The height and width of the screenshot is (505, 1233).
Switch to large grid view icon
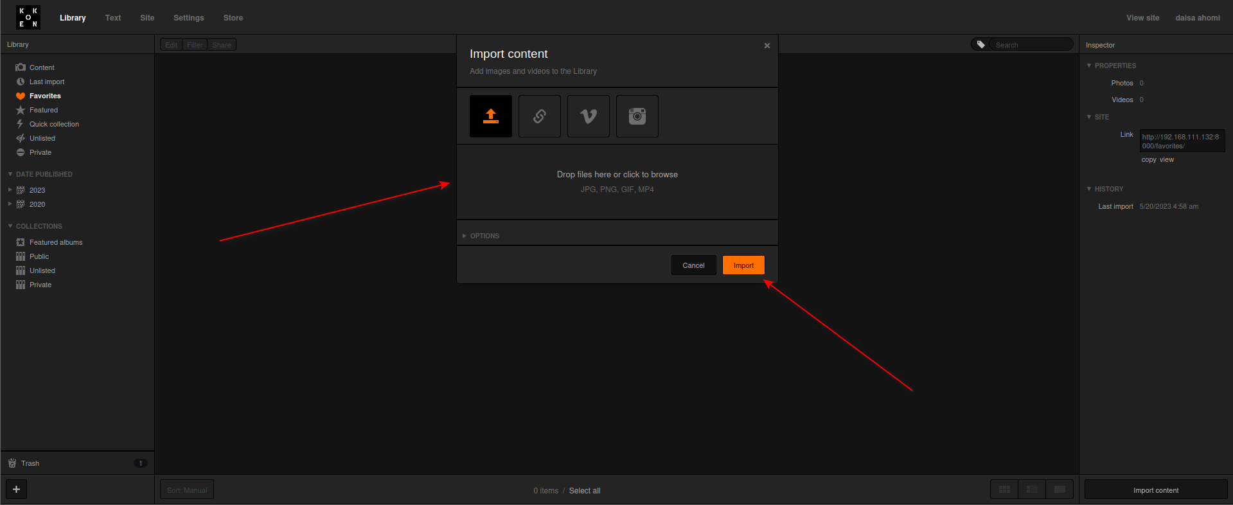click(x=1004, y=490)
